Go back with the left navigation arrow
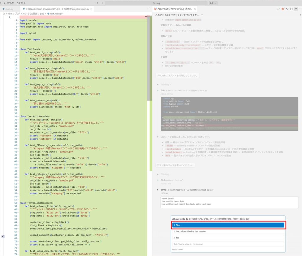 pyautogui.click(x=97, y=3)
